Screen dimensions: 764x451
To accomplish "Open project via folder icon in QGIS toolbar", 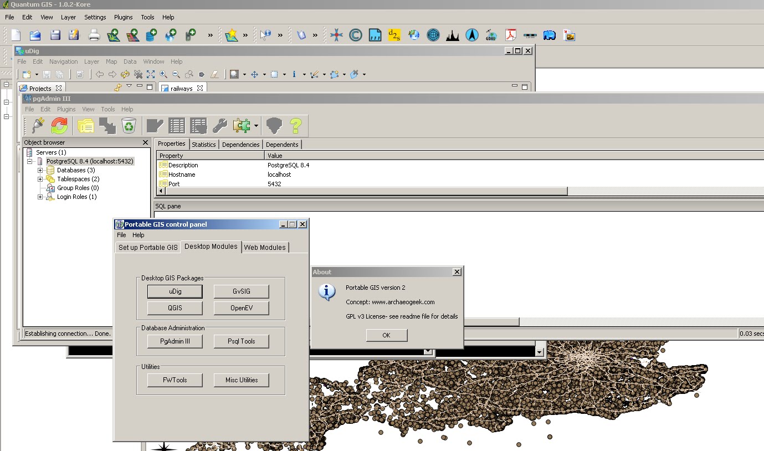I will tap(35, 35).
